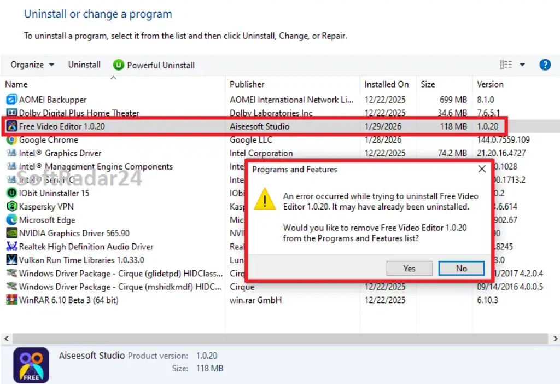Click Cirque (glidetpd) driver package icon
560x384 pixels.
(12, 274)
